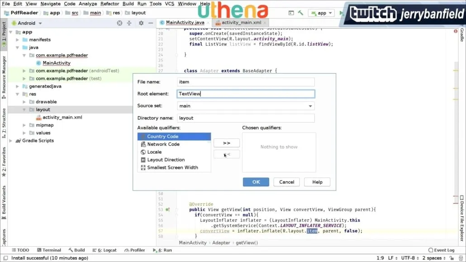The height and width of the screenshot is (262, 466).
Task: Click the Country Code qualifier icon
Action: (x=143, y=137)
